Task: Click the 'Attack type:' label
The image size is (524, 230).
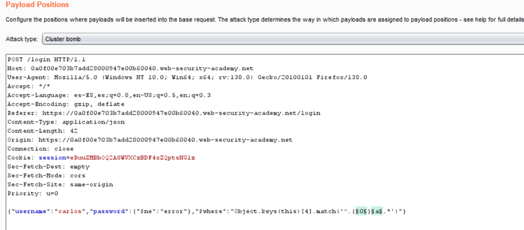Action: coord(22,39)
